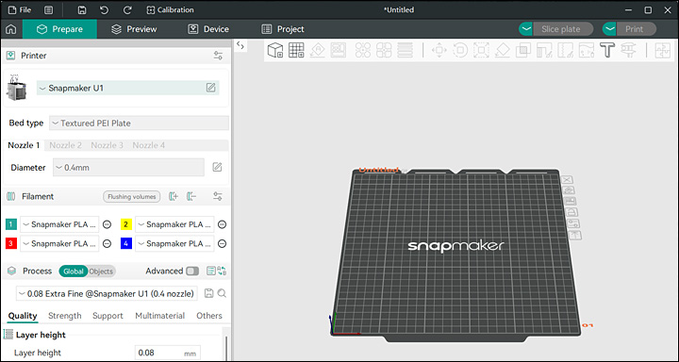The height and width of the screenshot is (362, 679).
Task: Select the Lay on face tool
Action: point(502,50)
